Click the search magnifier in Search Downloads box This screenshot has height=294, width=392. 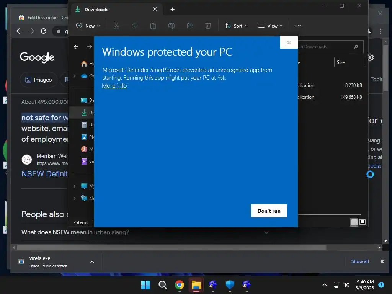click(356, 47)
